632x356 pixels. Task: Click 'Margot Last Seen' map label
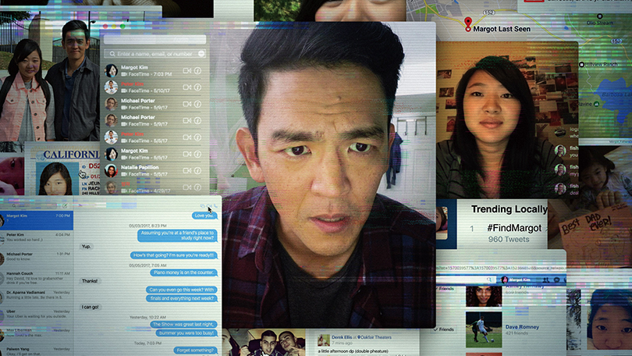click(502, 29)
